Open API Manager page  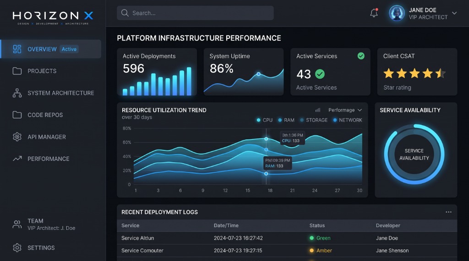pyautogui.click(x=47, y=137)
